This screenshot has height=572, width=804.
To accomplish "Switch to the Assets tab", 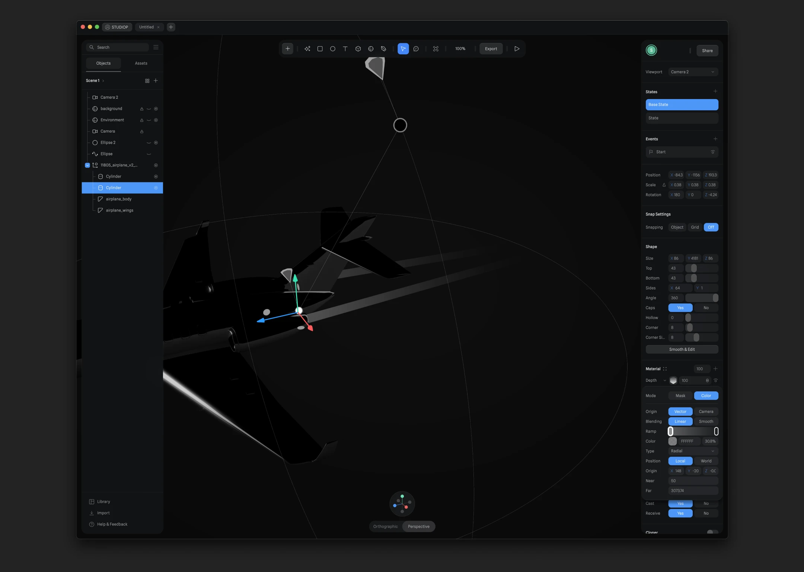I will tap(141, 63).
